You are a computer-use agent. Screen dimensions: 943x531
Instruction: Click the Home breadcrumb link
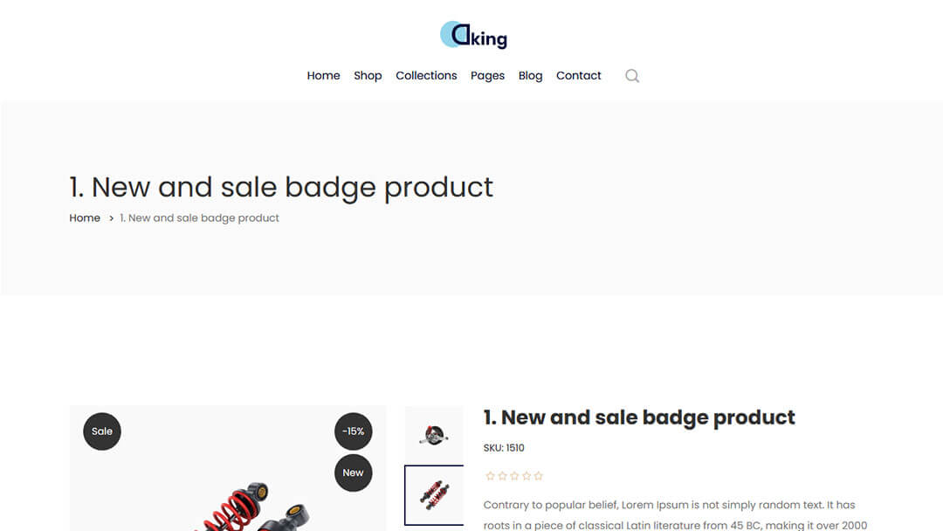point(85,217)
